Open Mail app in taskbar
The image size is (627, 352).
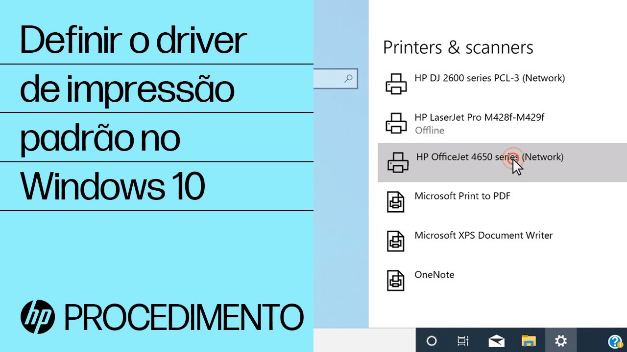497,341
